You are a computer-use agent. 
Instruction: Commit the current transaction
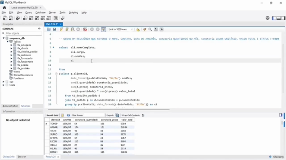point(92,29)
